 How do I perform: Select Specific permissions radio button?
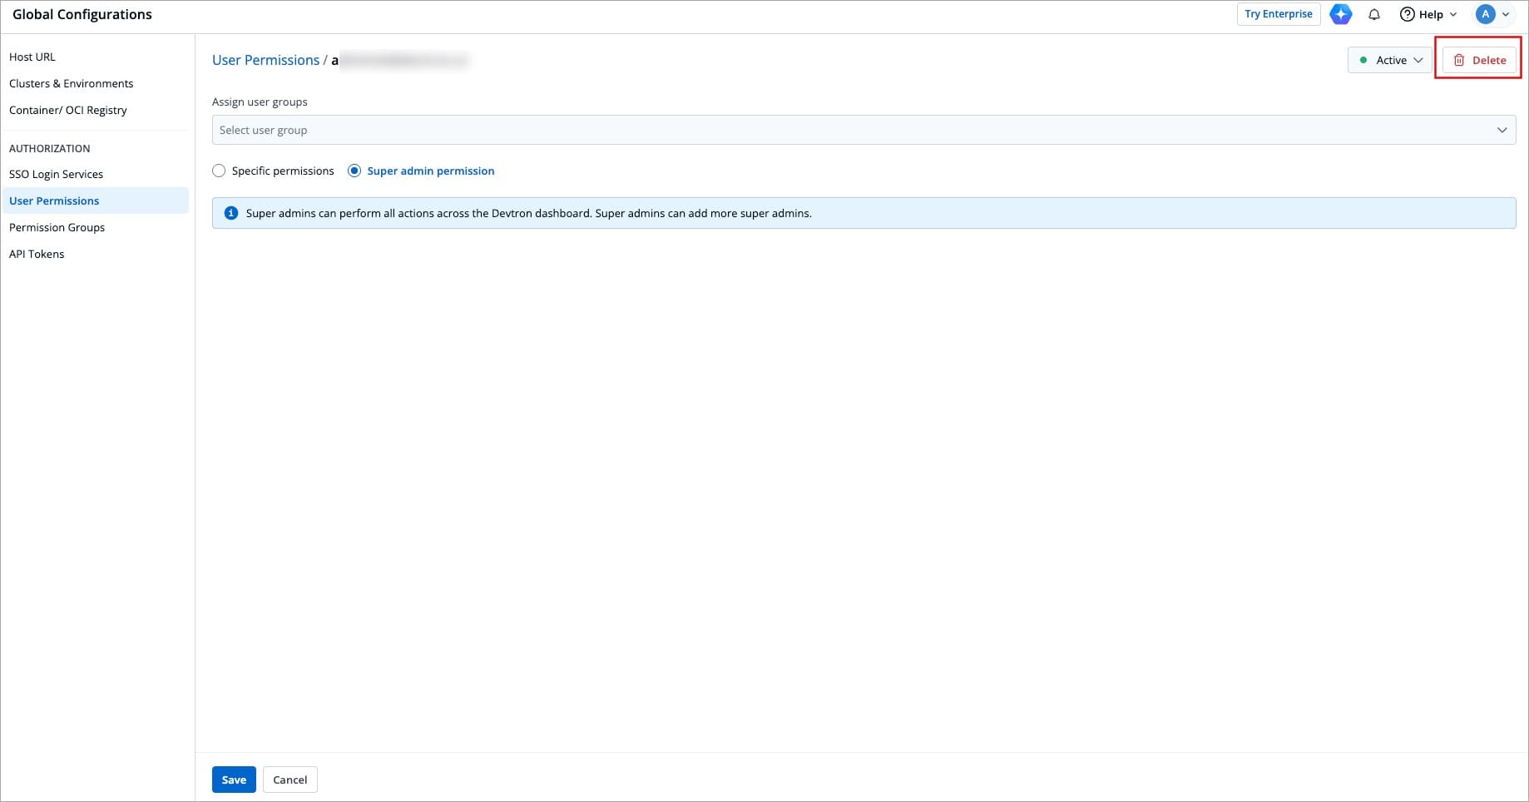(x=219, y=171)
